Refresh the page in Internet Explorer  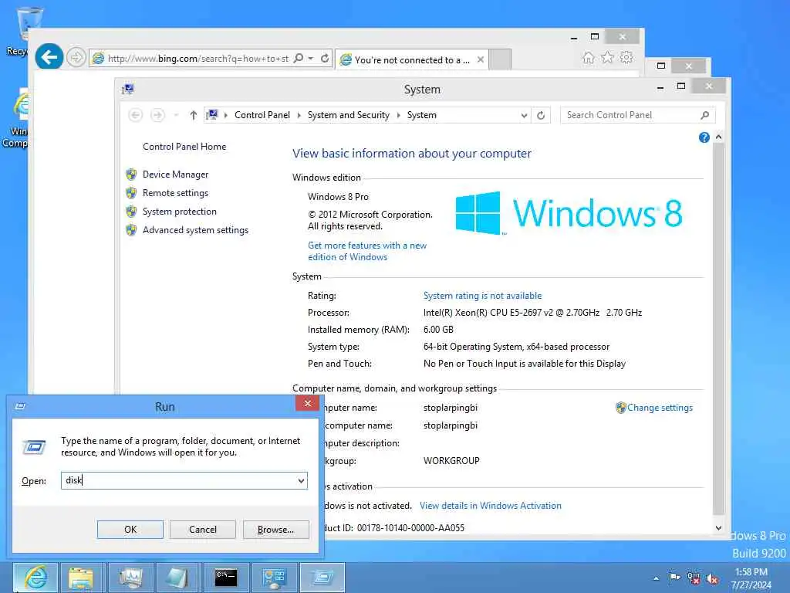click(325, 59)
